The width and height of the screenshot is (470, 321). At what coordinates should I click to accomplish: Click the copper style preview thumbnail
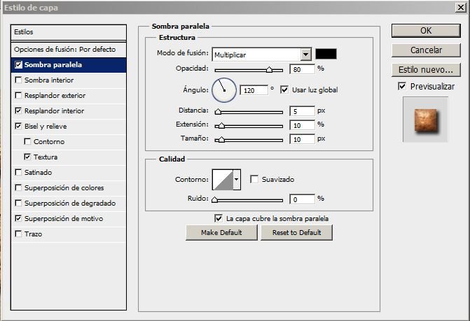[425, 120]
